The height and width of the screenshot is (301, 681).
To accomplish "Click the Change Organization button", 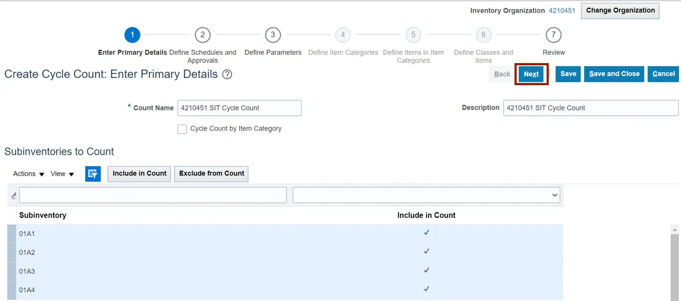I will (x=620, y=11).
